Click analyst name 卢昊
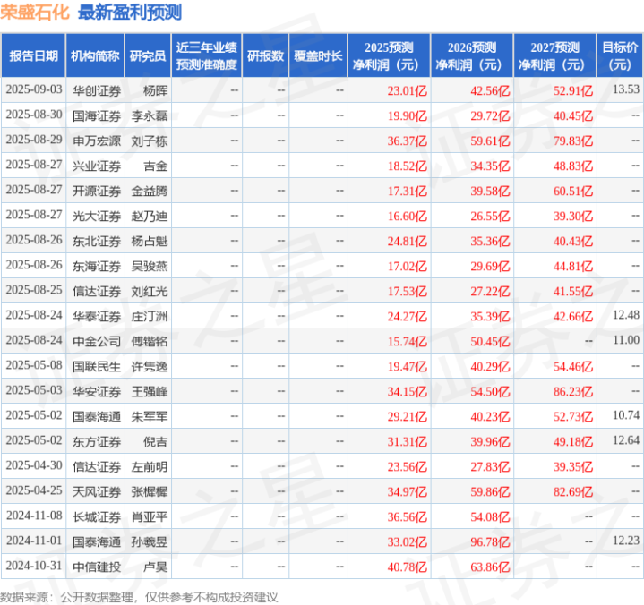Image resolution: width=644 pixels, height=605 pixels. (156, 567)
